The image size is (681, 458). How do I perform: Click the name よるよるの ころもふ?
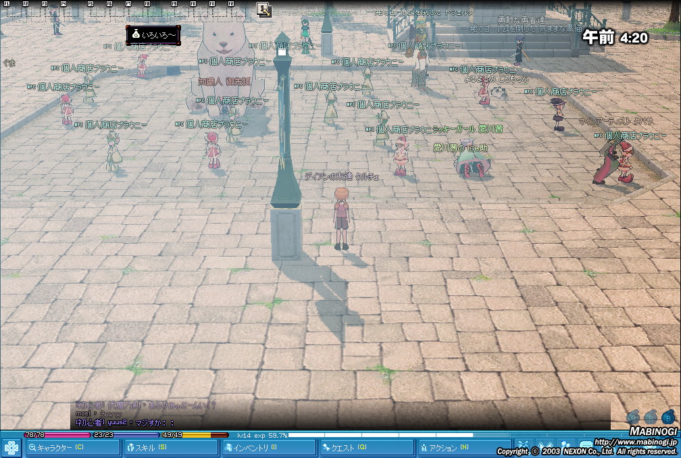click(496, 78)
